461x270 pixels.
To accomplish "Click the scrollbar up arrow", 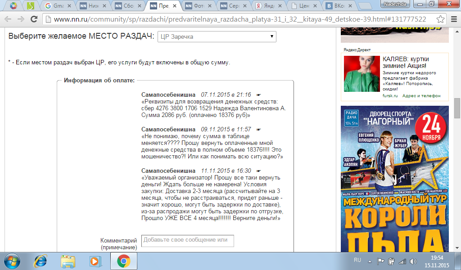I will pos(457,31).
